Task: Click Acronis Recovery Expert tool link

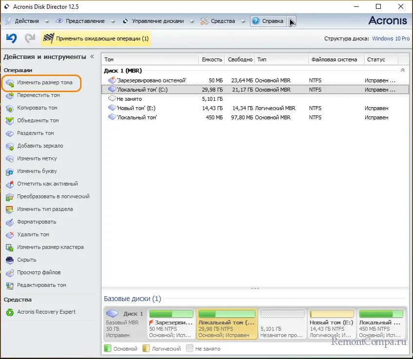Action: point(46,312)
